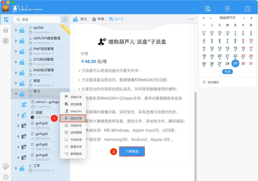This screenshot has height=181, width=258.
Task: Expand the GTD时间管理 drive
Action: coord(16,62)
